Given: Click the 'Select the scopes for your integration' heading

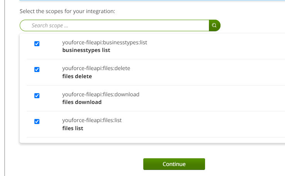Looking at the screenshot, I should pyautogui.click(x=68, y=11).
